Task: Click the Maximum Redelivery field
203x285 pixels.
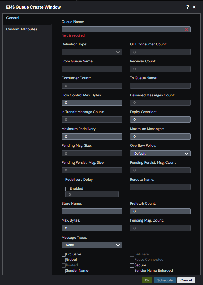Action: (92, 137)
